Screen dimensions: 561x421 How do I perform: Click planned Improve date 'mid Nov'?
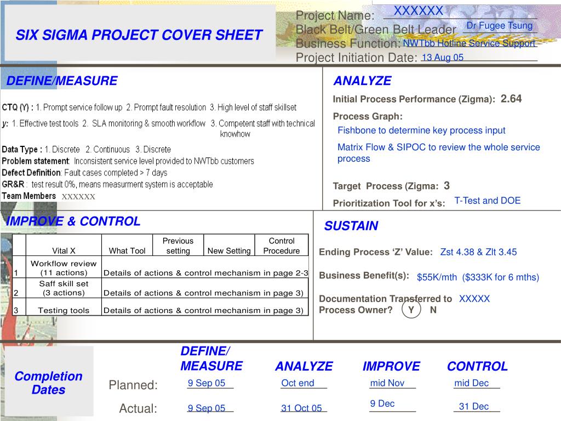pyautogui.click(x=387, y=383)
